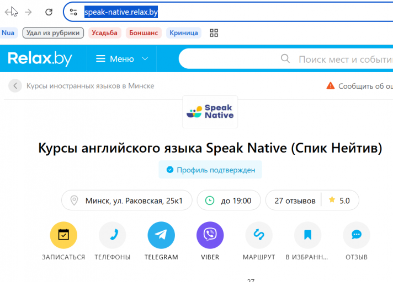Click the bookmarks grid icon
This screenshot has width=393, height=282.
[214, 32]
